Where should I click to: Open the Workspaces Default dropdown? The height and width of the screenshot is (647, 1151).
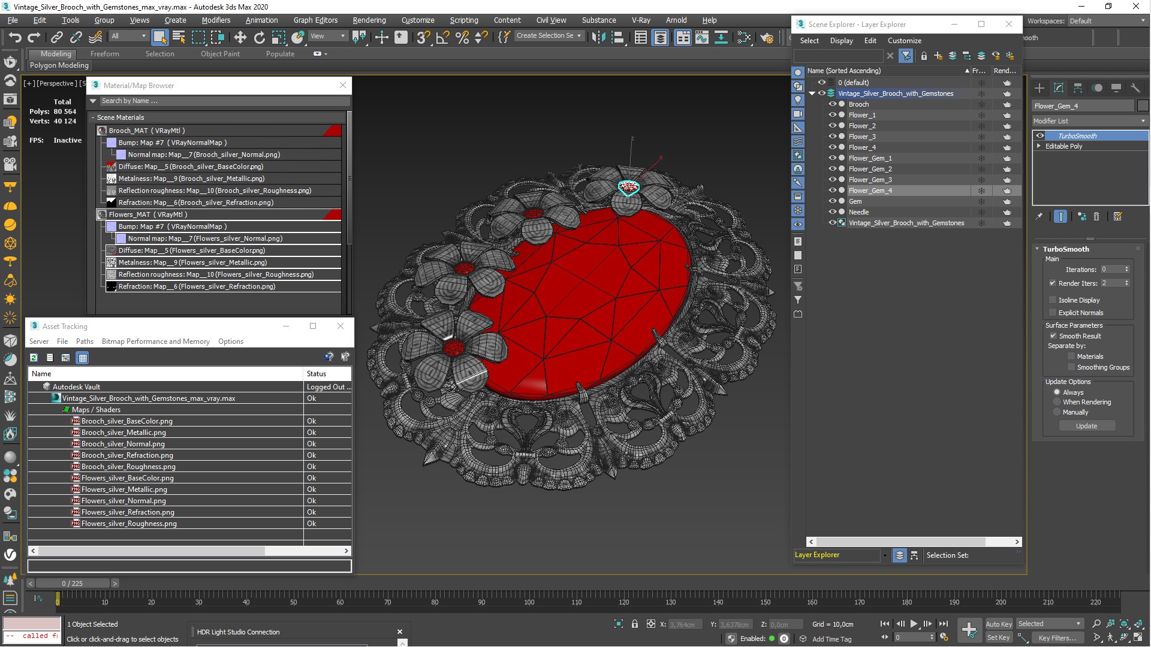1107,20
